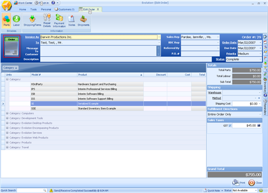
Task: Expand Category: Development Tools group
Action: [8, 118]
